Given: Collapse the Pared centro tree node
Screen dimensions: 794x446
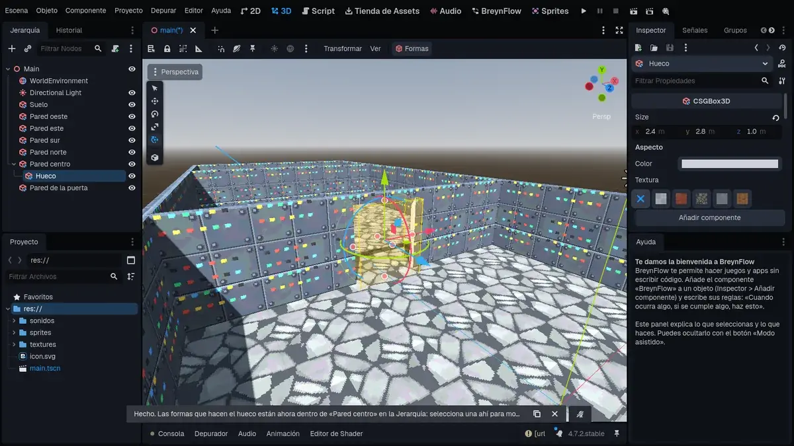Looking at the screenshot, I should coord(14,164).
